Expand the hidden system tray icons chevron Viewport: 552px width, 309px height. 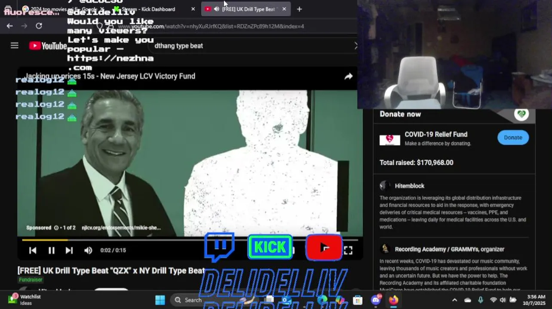point(454,300)
